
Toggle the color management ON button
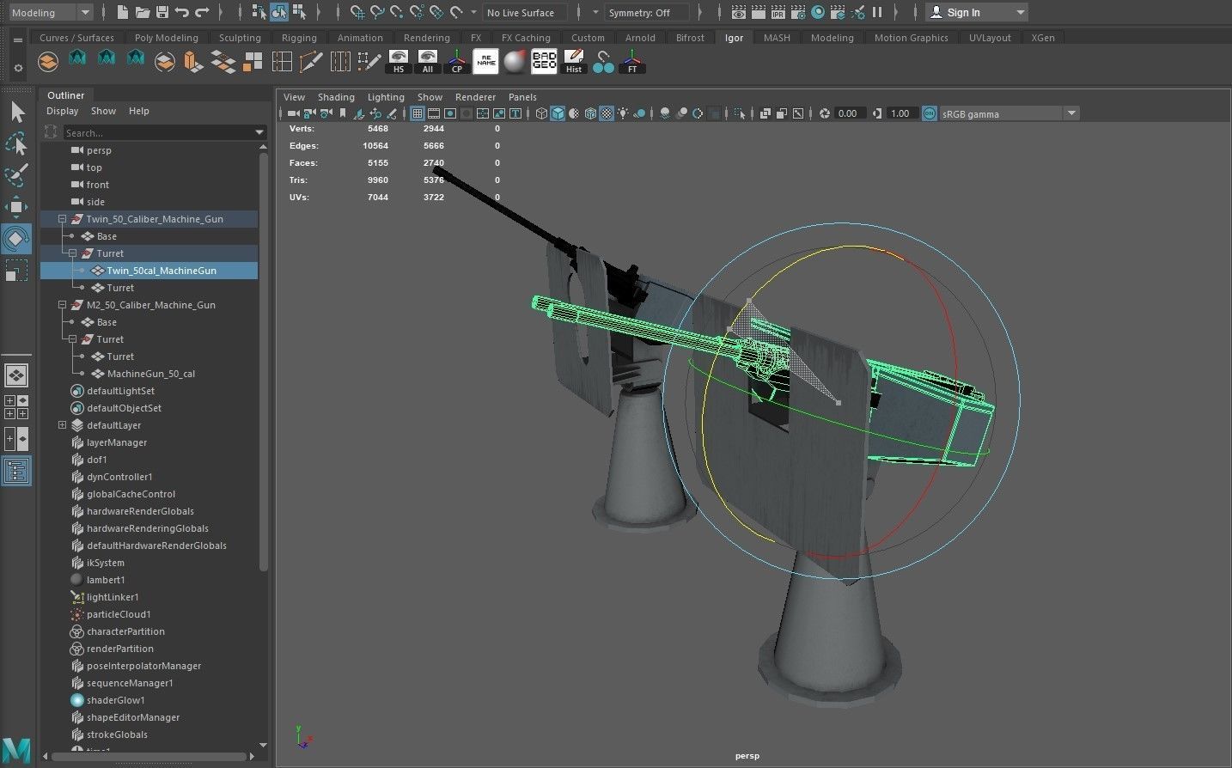930,113
